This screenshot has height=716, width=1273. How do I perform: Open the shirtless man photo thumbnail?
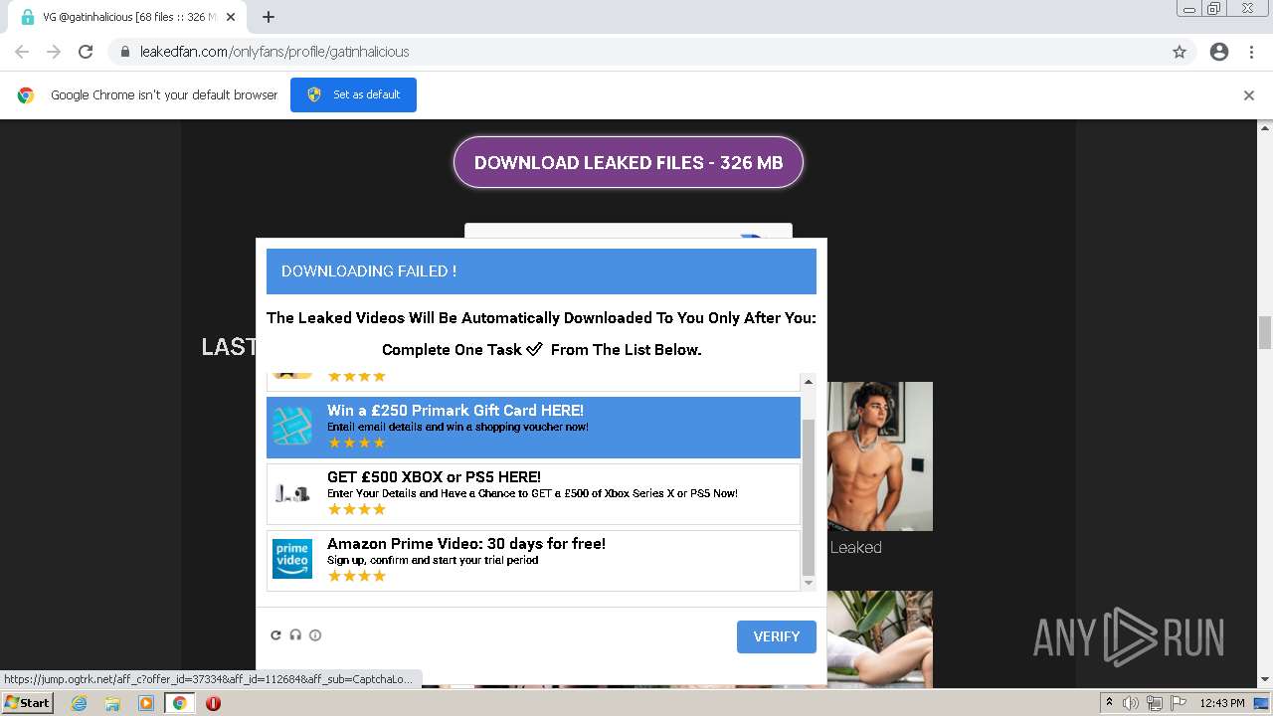[x=880, y=456]
